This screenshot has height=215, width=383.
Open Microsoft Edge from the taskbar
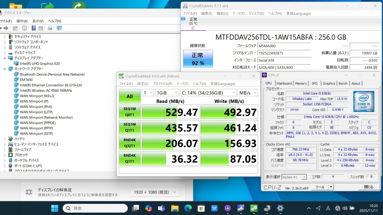tap(188, 208)
